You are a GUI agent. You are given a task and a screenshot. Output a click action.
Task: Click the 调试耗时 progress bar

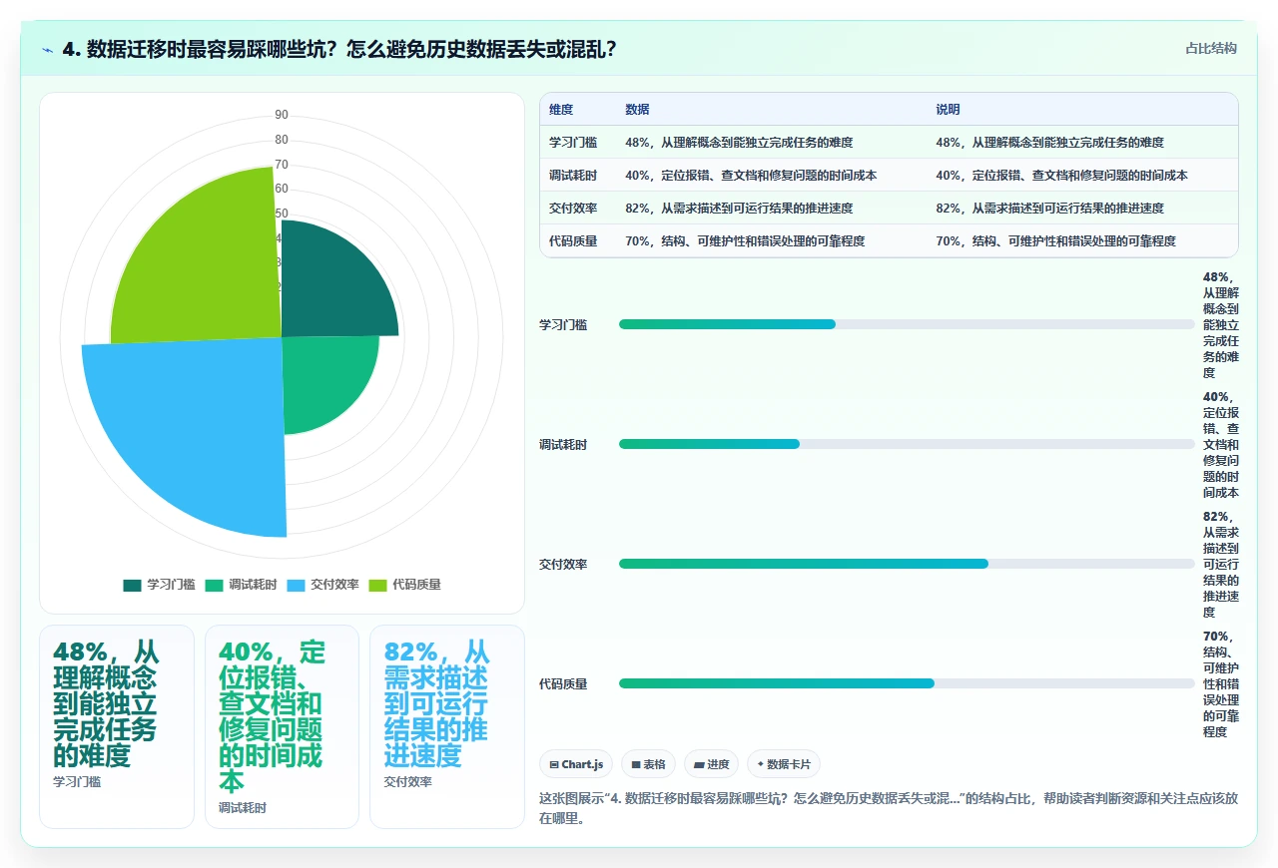pyautogui.click(x=907, y=444)
